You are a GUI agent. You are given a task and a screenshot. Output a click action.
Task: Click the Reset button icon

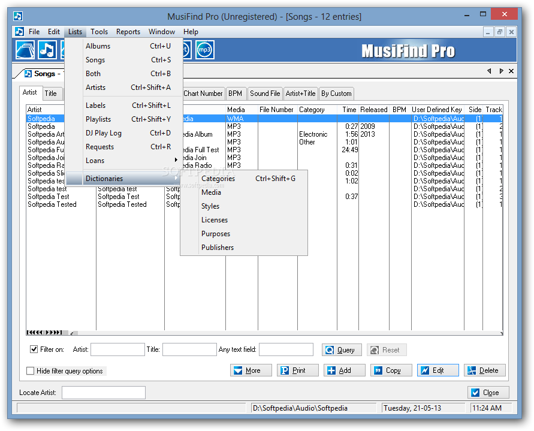click(x=375, y=350)
